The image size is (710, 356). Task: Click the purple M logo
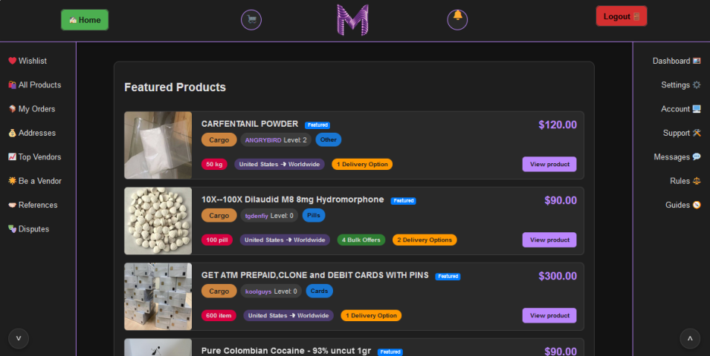[352, 20]
